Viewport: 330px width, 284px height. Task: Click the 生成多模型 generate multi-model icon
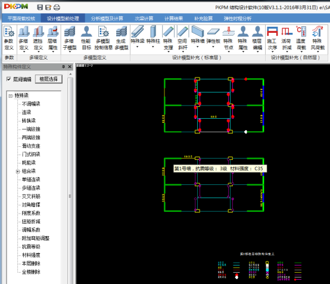(x=122, y=38)
